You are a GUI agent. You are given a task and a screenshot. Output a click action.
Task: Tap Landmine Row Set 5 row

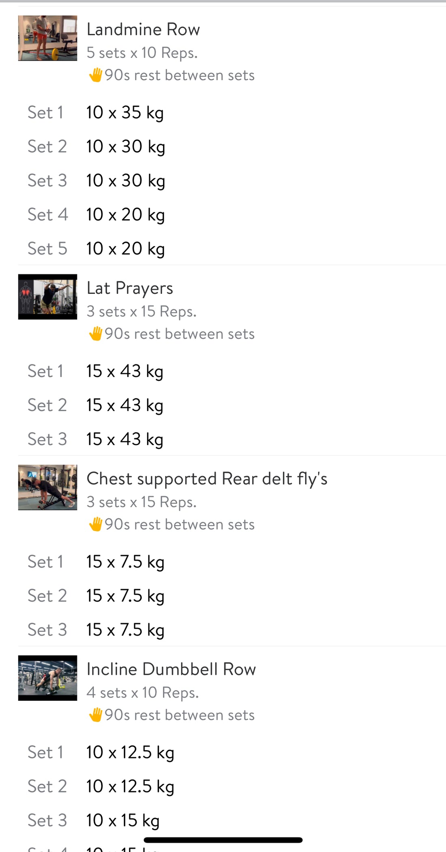(x=125, y=249)
